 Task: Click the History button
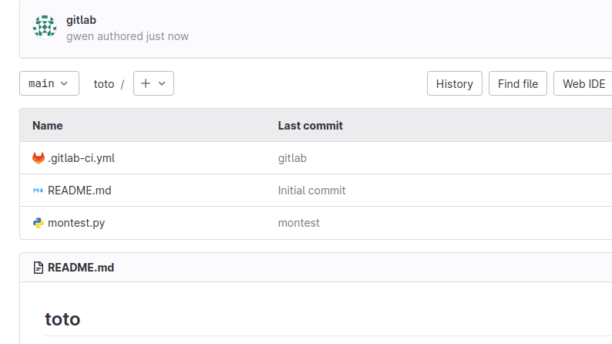pos(455,83)
